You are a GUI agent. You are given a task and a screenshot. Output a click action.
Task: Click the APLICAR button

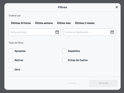103,83
